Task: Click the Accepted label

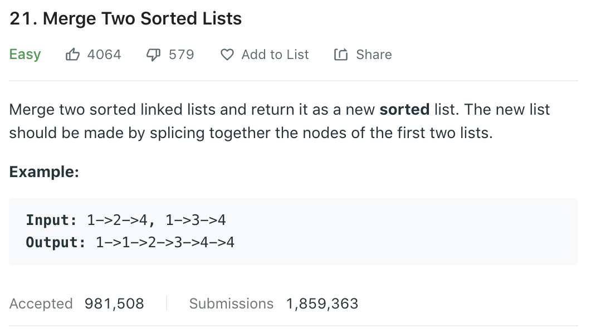Action: (x=41, y=303)
